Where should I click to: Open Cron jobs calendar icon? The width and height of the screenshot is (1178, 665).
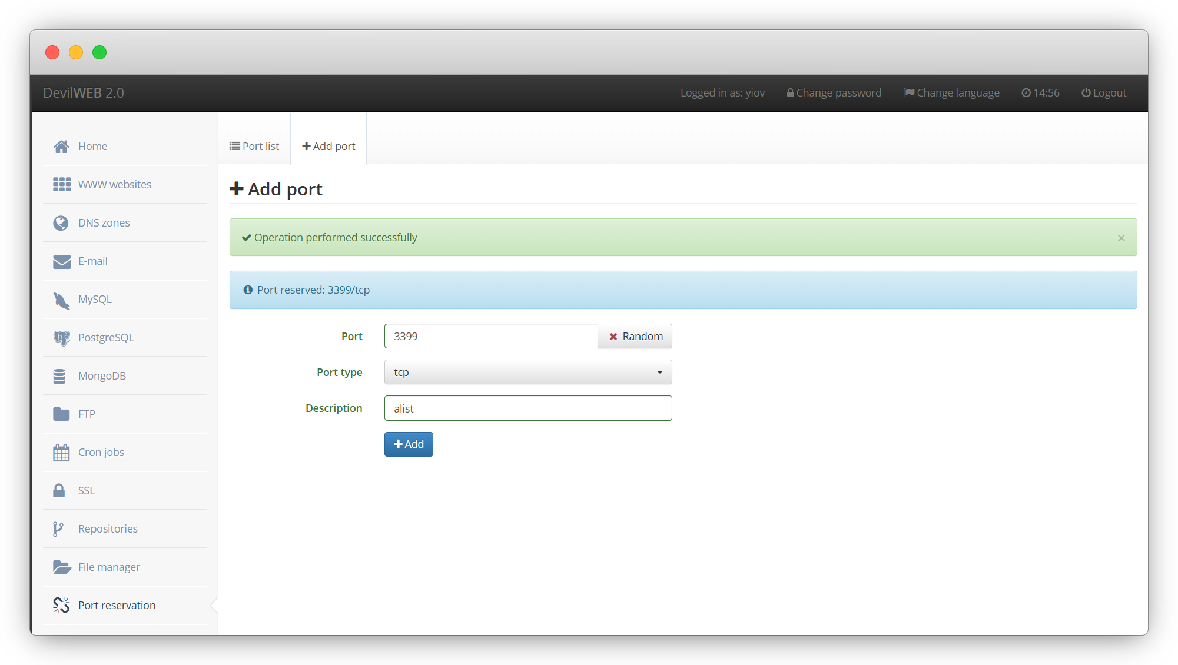(x=61, y=453)
